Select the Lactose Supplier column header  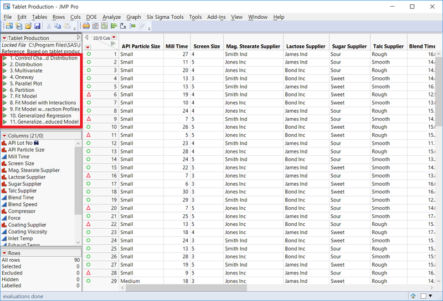pyautogui.click(x=305, y=46)
